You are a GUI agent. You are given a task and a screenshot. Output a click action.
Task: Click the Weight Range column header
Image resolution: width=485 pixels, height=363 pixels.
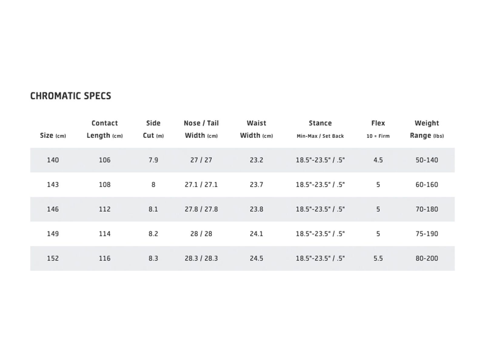point(426,129)
